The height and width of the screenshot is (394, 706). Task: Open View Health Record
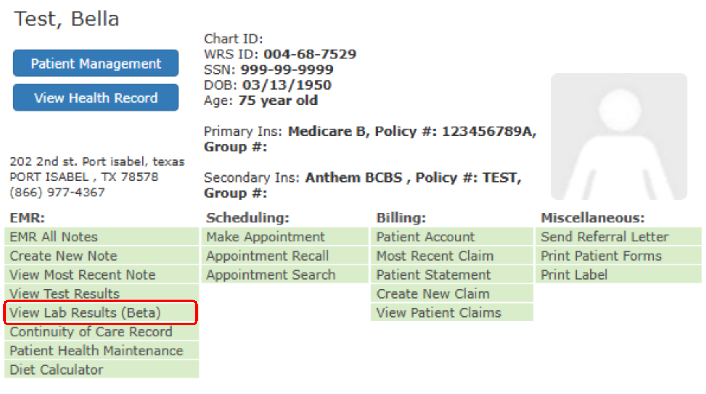click(96, 98)
